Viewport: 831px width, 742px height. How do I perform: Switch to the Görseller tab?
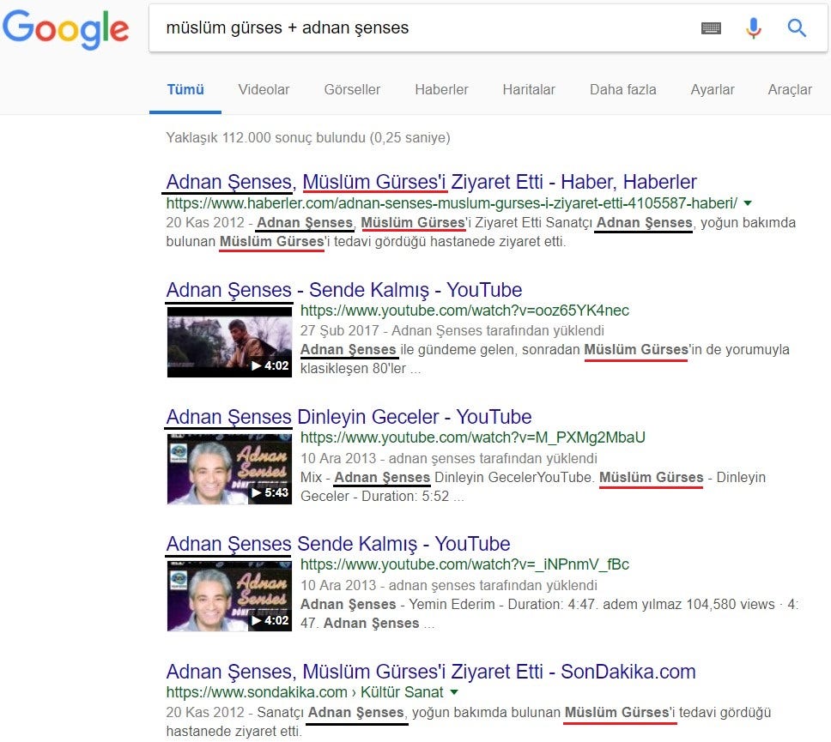click(x=352, y=89)
